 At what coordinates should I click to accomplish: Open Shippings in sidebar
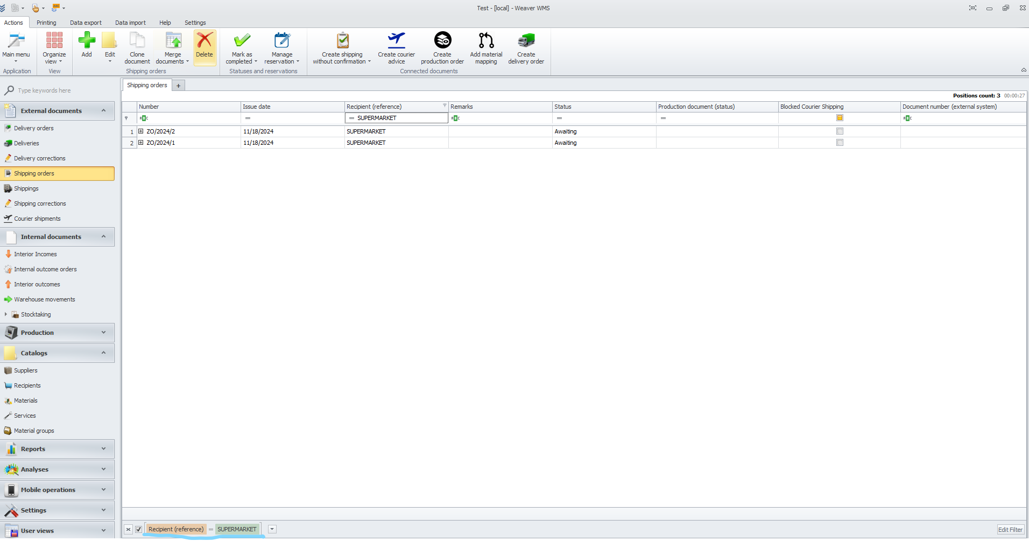point(26,188)
